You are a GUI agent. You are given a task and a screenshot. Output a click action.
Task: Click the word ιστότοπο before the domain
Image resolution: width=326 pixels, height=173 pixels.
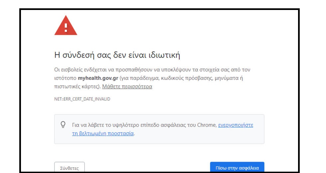tap(65, 78)
